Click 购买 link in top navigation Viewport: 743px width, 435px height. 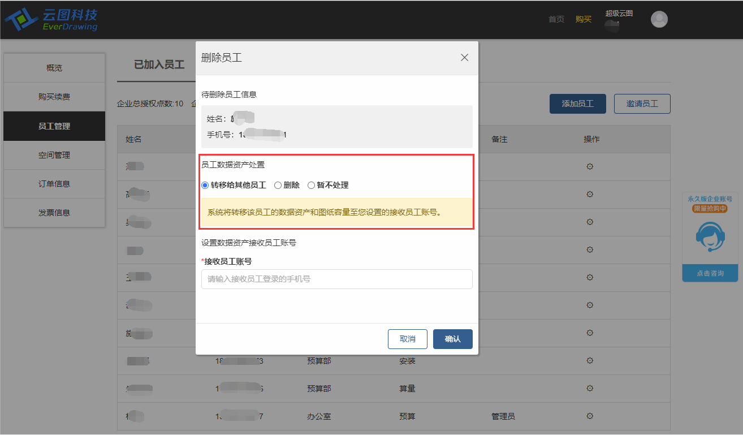584,19
